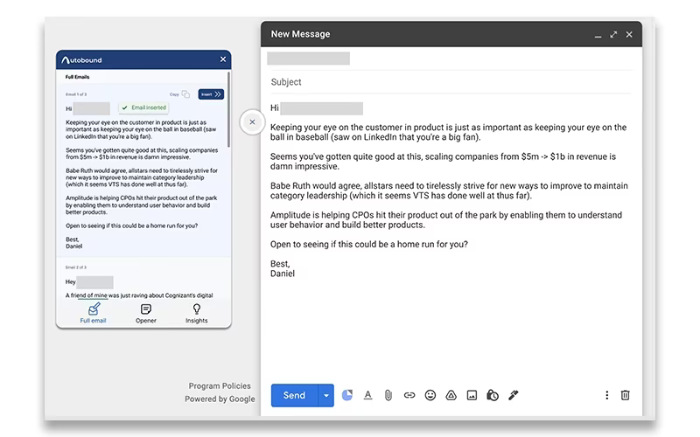This screenshot has width=700, height=437.
Task: Open more options three-dot menu
Action: tap(606, 395)
